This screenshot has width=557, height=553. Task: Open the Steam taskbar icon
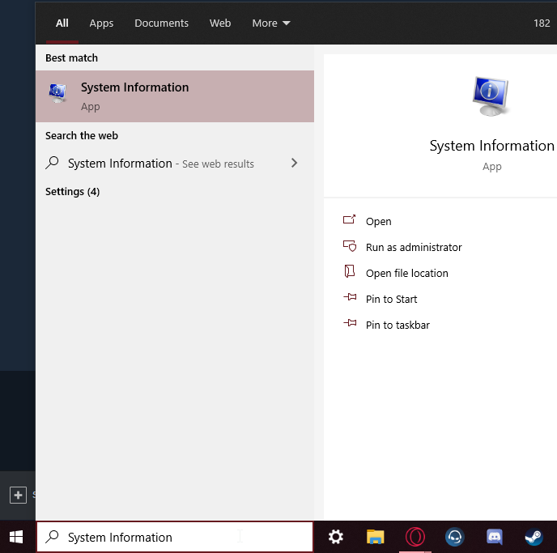(x=534, y=537)
